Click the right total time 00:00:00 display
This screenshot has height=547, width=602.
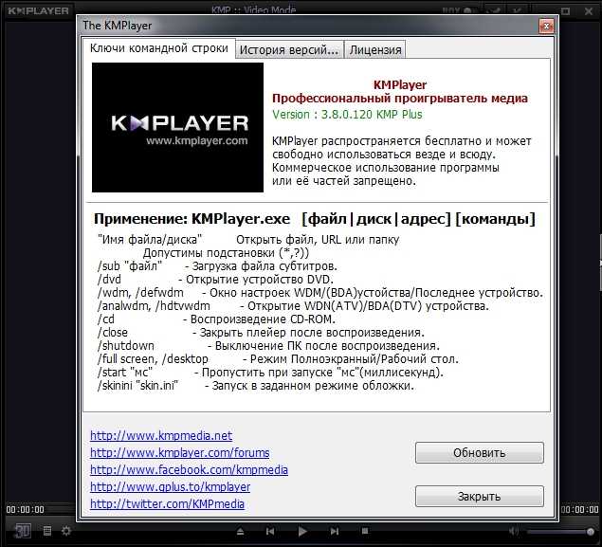coord(580,510)
